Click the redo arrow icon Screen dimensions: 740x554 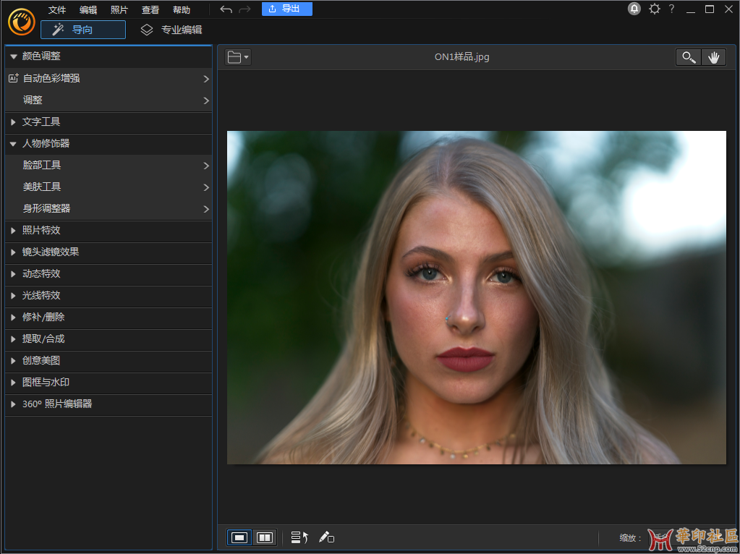[245, 9]
